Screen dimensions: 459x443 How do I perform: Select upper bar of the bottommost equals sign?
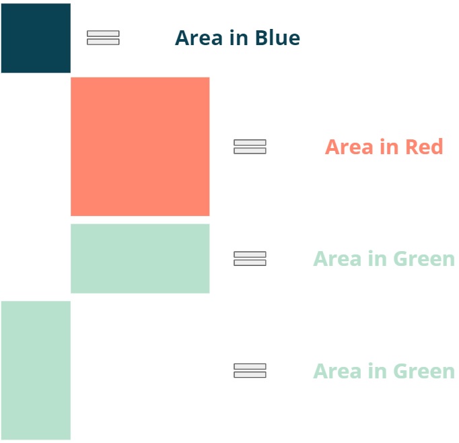(x=250, y=366)
